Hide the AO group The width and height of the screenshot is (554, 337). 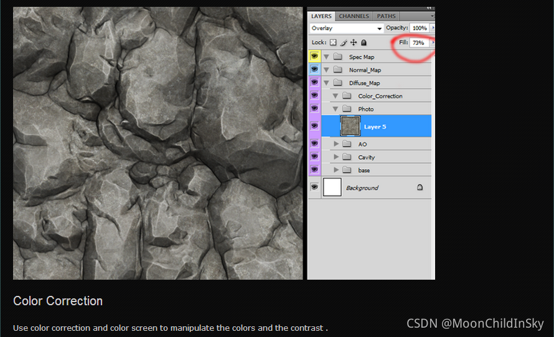click(x=314, y=143)
